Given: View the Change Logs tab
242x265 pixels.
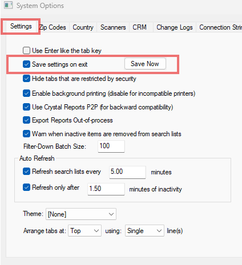Looking at the screenshot, I should pyautogui.click(x=175, y=27).
